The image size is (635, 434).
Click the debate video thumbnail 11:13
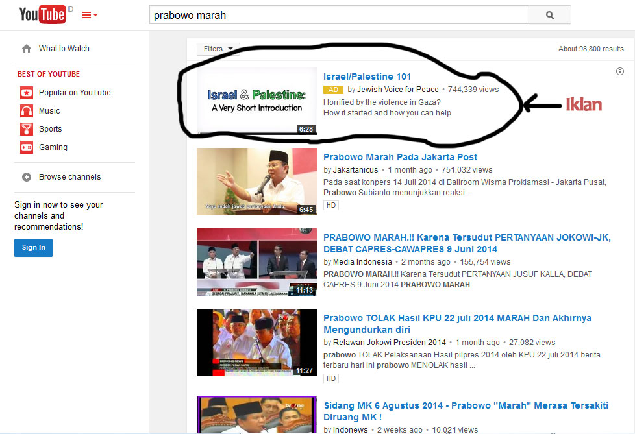pos(256,262)
